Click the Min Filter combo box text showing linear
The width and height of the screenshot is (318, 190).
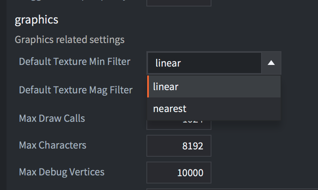coord(205,63)
